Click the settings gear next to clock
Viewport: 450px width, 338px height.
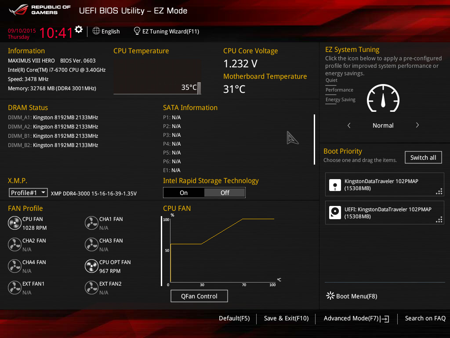79,29
